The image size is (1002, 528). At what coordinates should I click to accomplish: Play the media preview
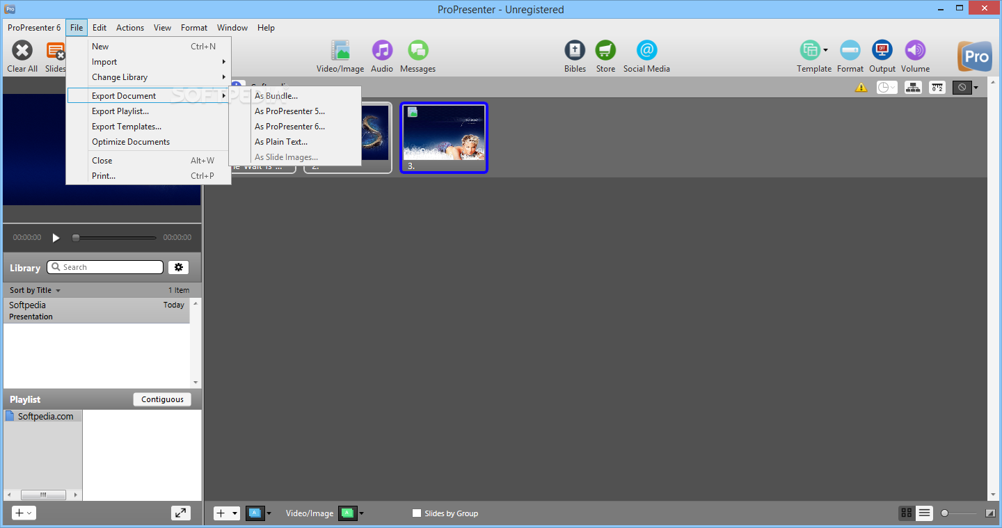point(56,237)
